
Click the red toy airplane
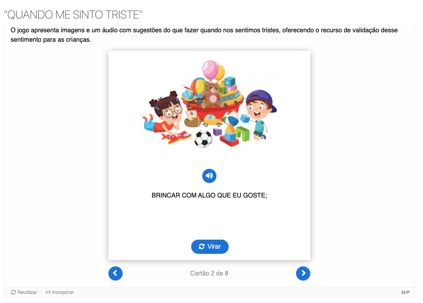click(x=176, y=137)
